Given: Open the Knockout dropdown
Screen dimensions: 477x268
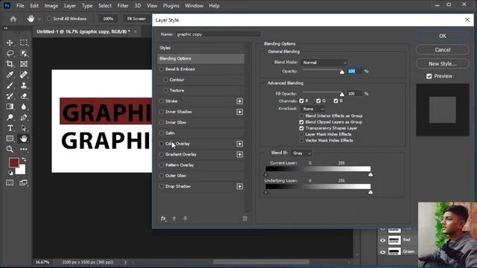Looking at the screenshot, I should click(x=313, y=109).
